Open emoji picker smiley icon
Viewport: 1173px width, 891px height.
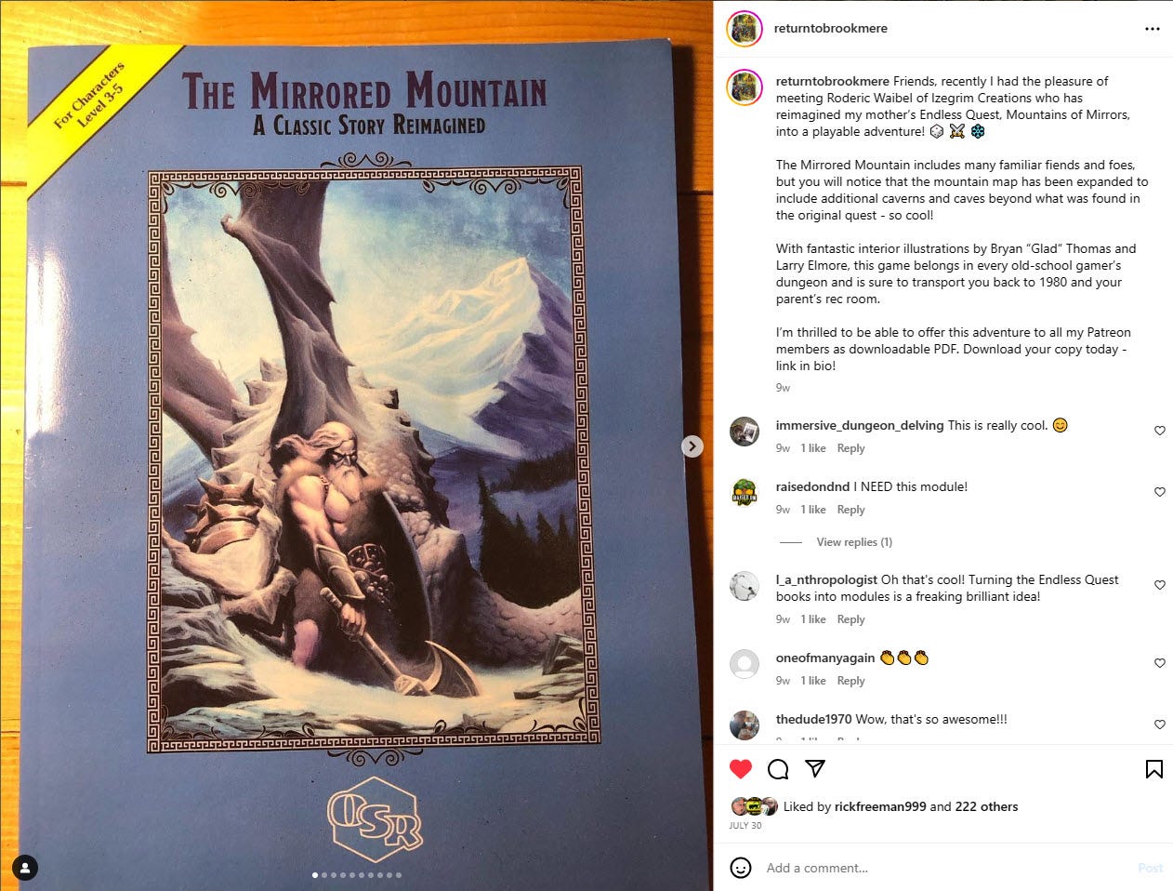(741, 868)
